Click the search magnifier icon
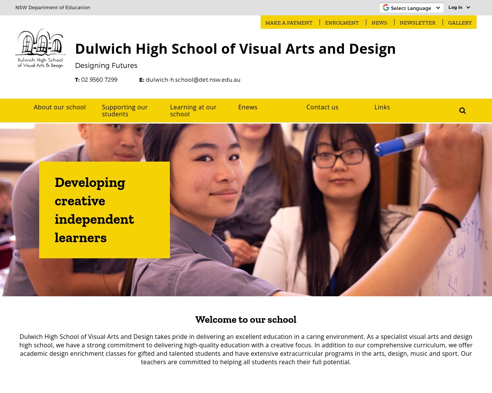The image size is (492, 393). point(462,111)
